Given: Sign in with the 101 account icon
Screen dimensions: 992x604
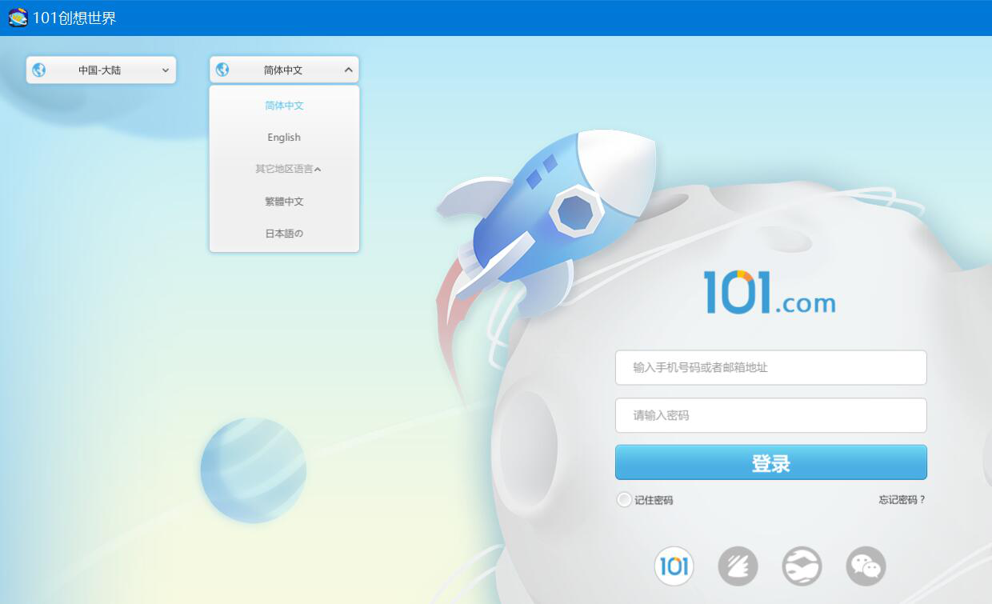Looking at the screenshot, I should pos(674,566).
